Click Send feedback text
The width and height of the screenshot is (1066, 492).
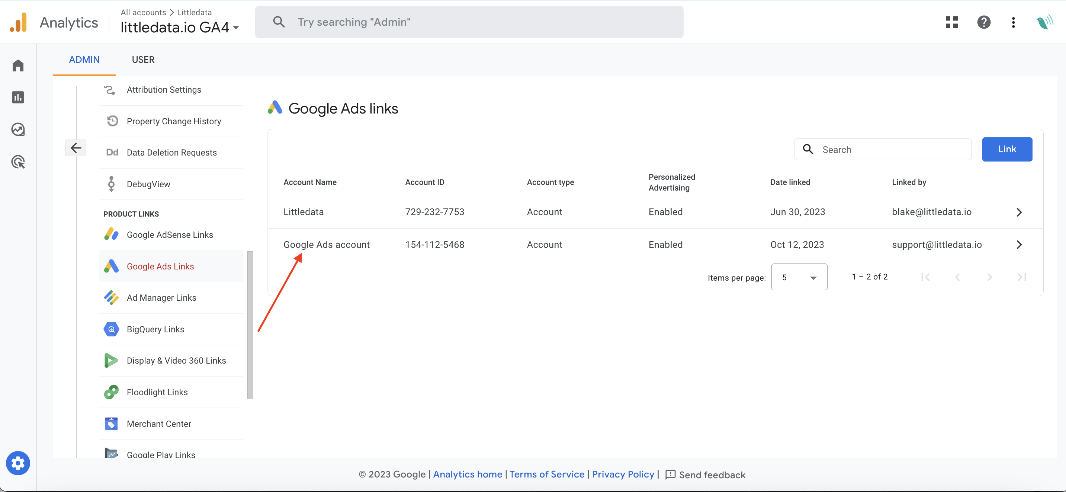[x=712, y=475]
